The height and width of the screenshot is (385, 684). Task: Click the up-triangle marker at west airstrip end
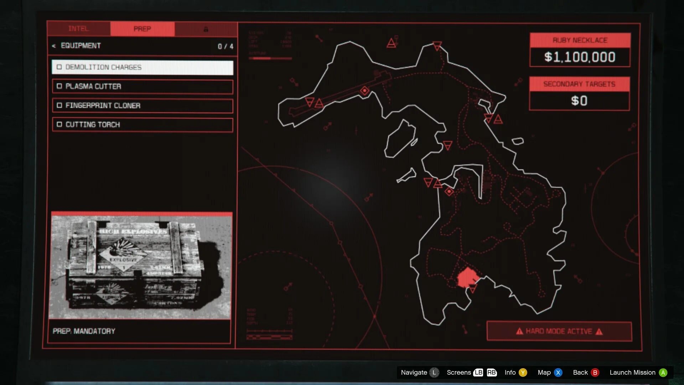[319, 104]
